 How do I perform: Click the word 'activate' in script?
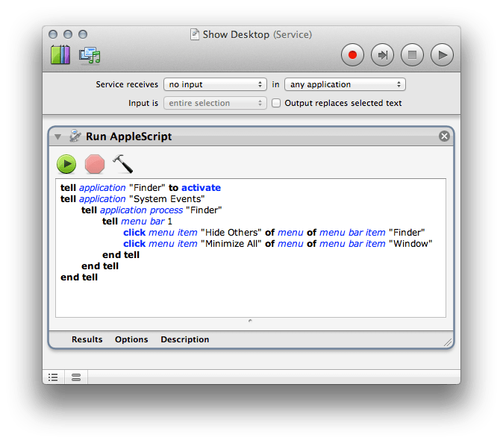pyautogui.click(x=201, y=187)
